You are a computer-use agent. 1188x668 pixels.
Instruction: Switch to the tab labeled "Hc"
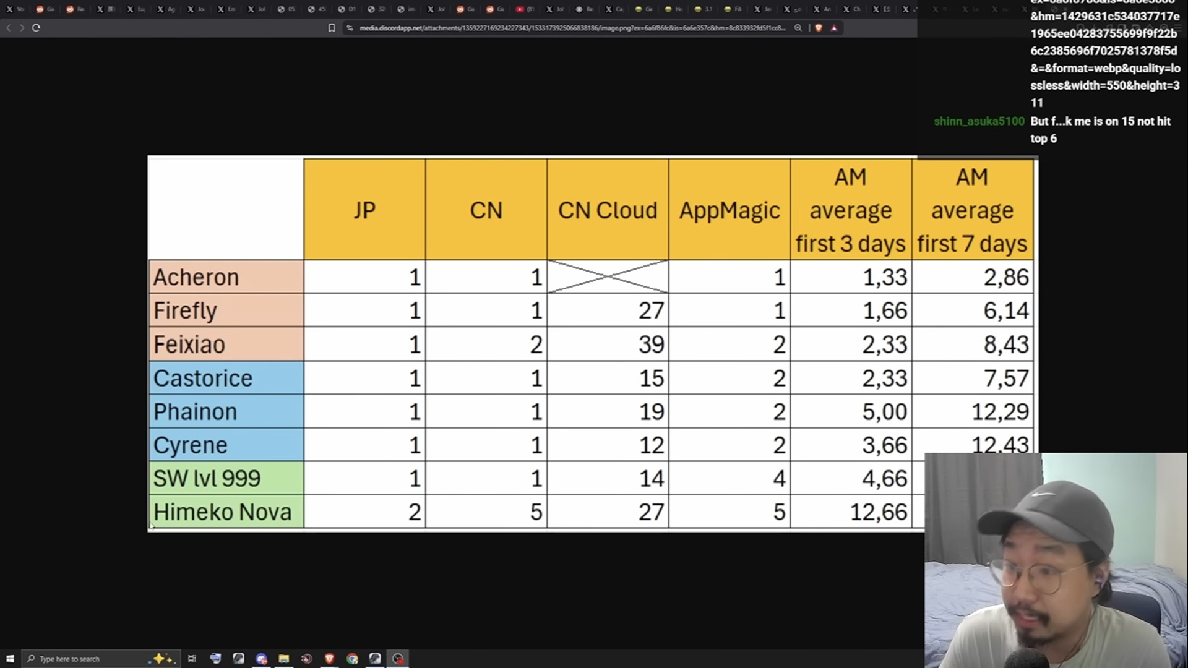[x=674, y=9]
